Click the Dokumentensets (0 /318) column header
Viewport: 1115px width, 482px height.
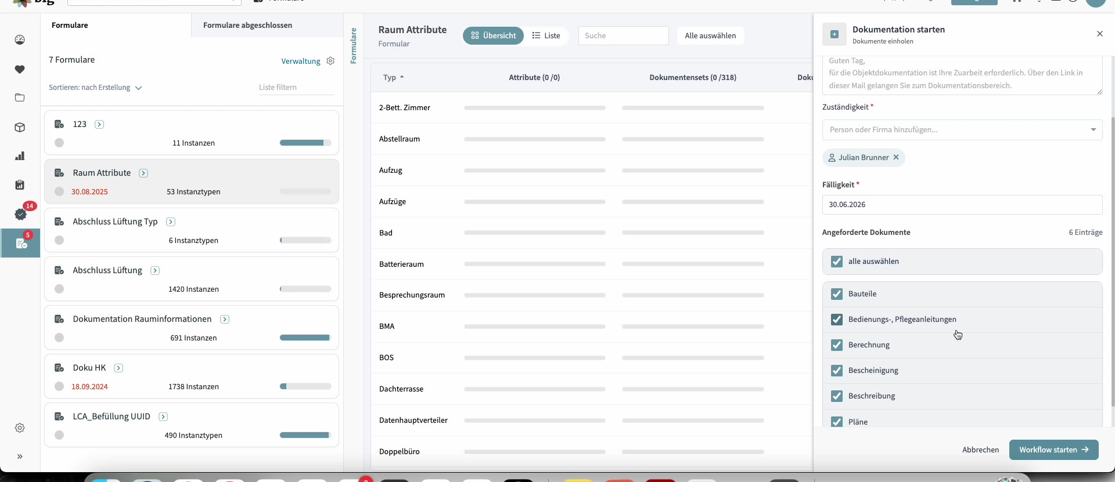coord(693,77)
